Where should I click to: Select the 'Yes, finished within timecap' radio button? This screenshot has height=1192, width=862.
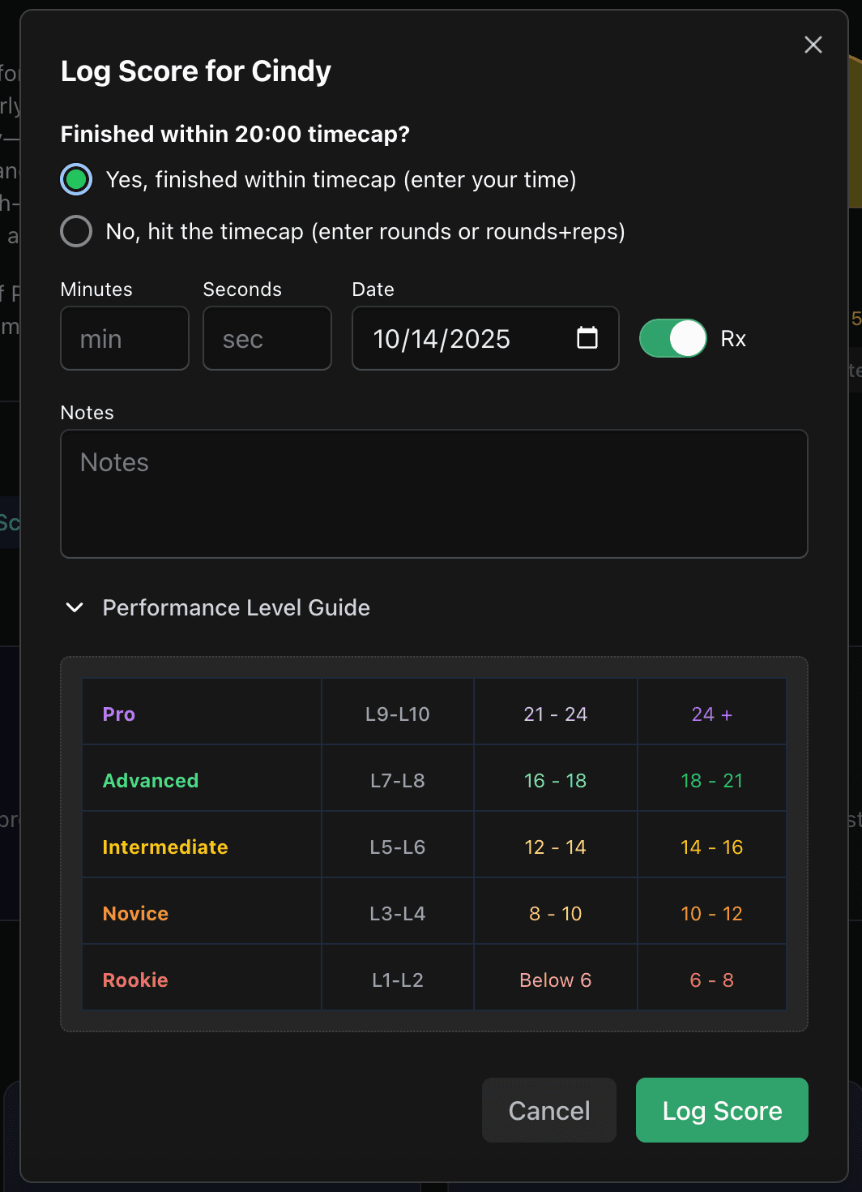coord(75,179)
